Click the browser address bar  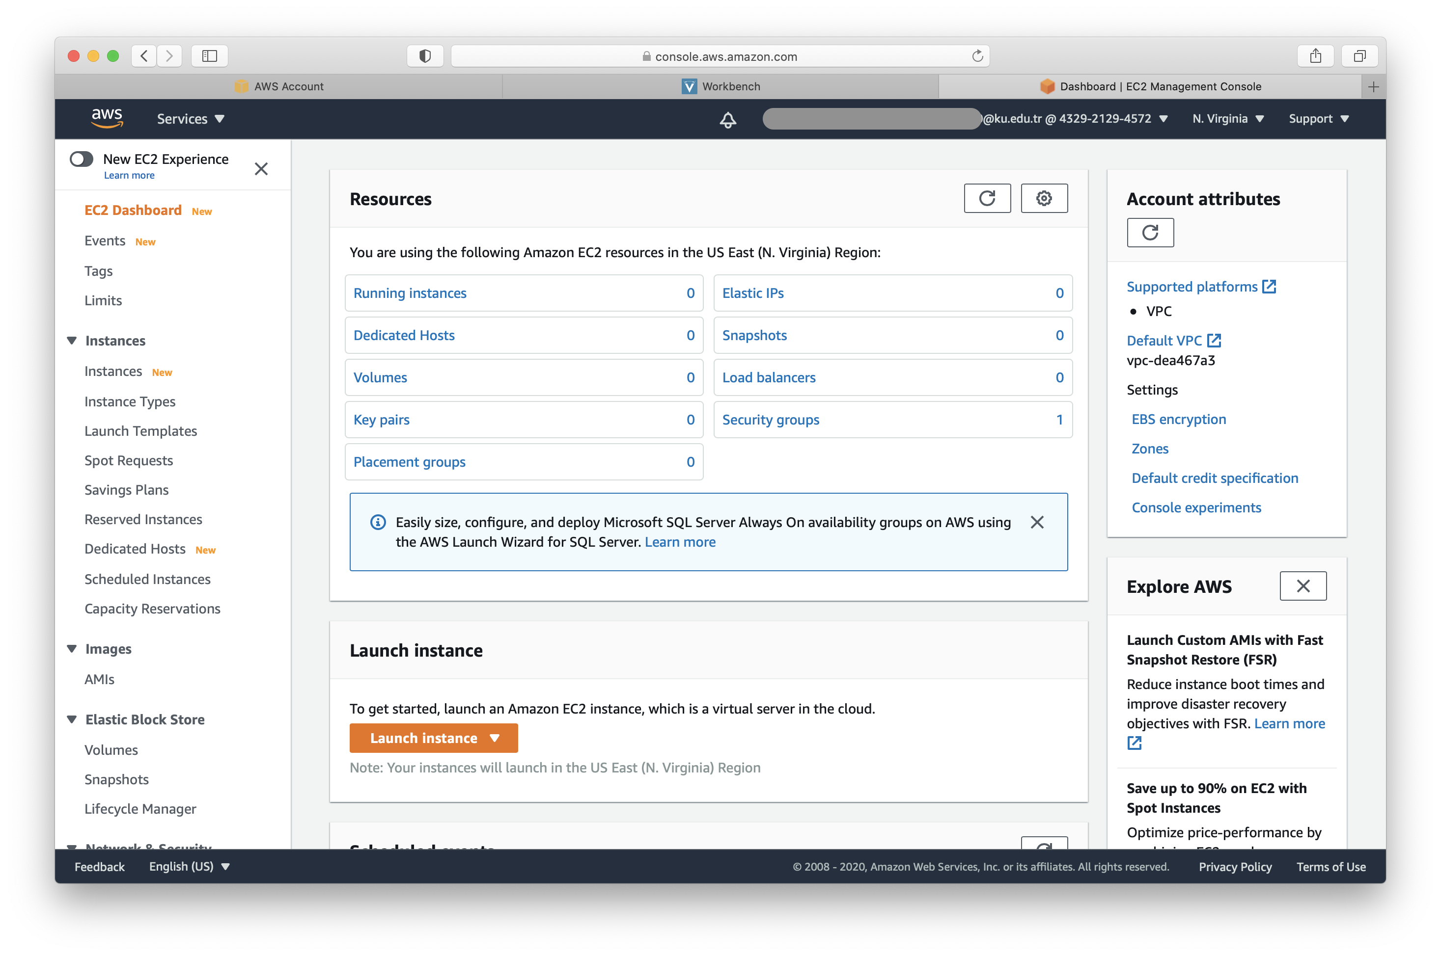click(725, 55)
